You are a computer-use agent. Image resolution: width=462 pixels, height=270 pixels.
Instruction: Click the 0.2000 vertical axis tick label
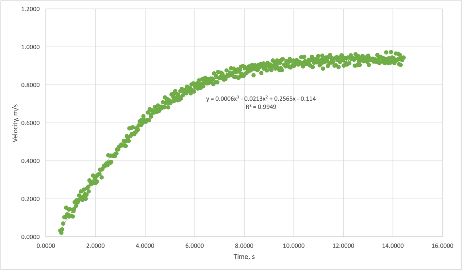coord(31,199)
